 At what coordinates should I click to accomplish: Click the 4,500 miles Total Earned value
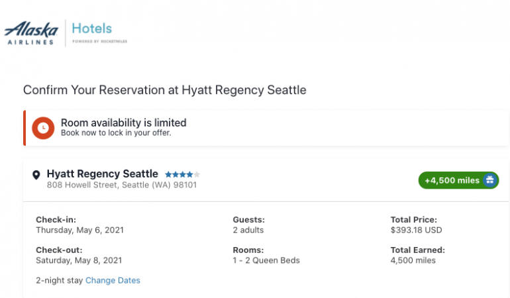[413, 260]
